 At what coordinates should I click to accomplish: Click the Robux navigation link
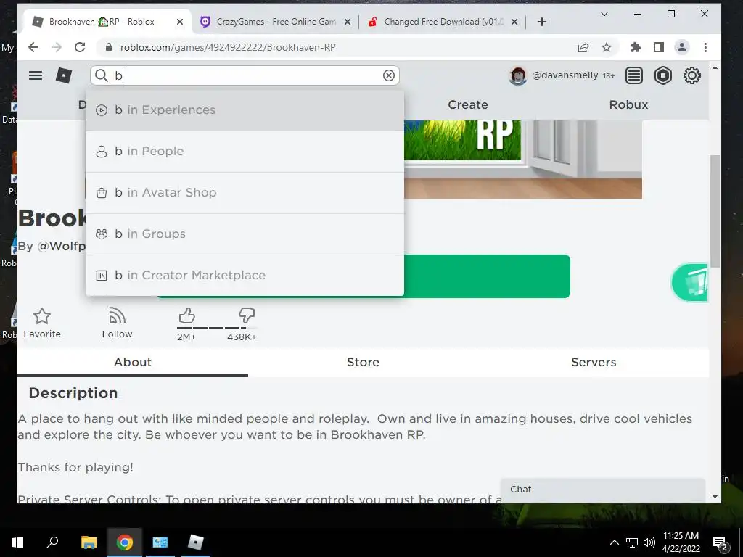(628, 104)
